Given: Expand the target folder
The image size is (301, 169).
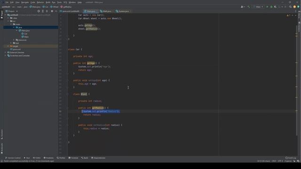Looking at the screenshot, I should [x=8, y=46].
